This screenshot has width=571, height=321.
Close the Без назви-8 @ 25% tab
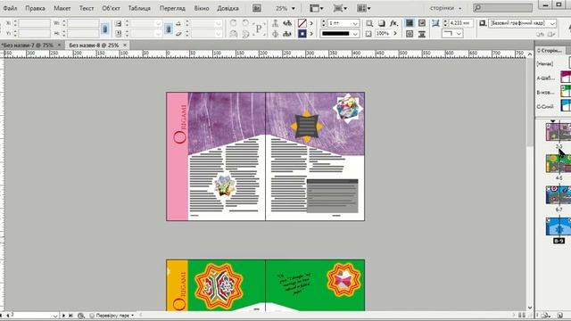tap(125, 45)
